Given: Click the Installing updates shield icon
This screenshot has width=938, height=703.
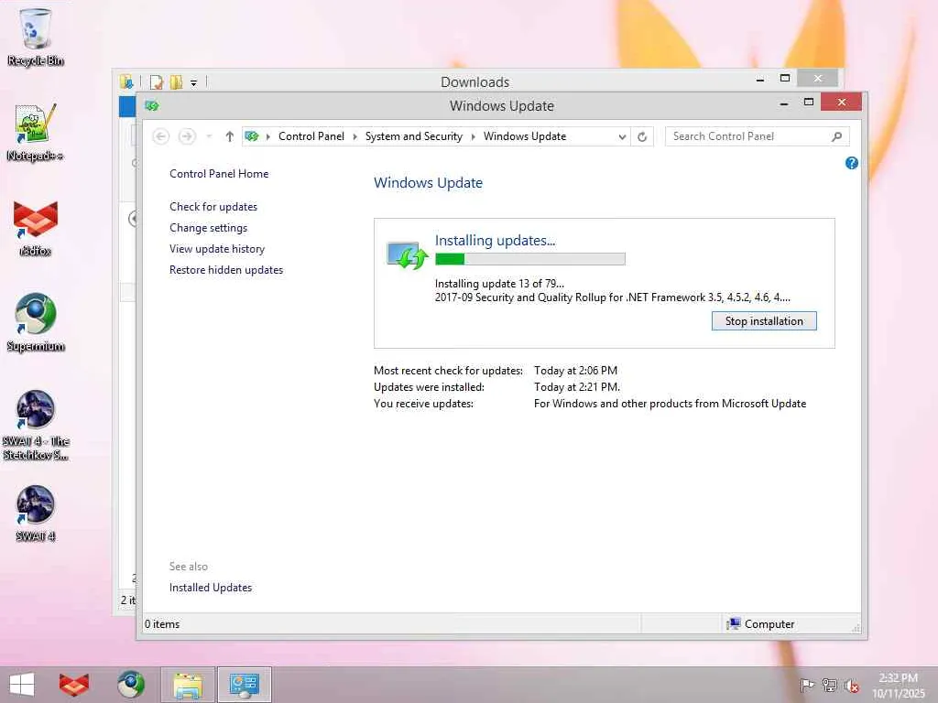Looking at the screenshot, I should point(407,256).
